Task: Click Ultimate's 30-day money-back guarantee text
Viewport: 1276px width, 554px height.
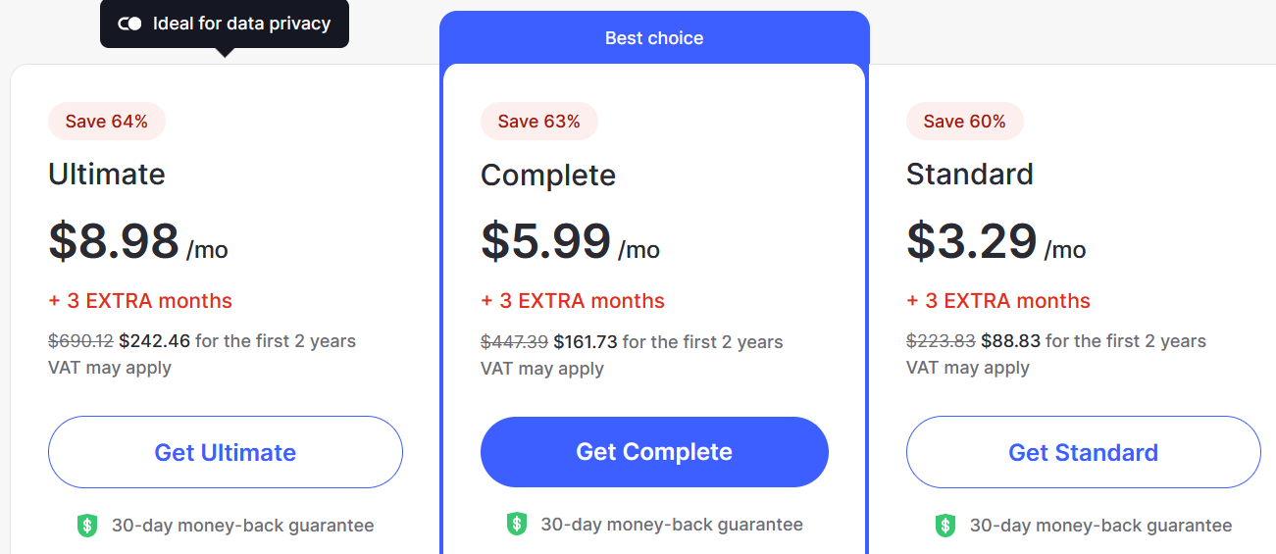Action: [242, 526]
